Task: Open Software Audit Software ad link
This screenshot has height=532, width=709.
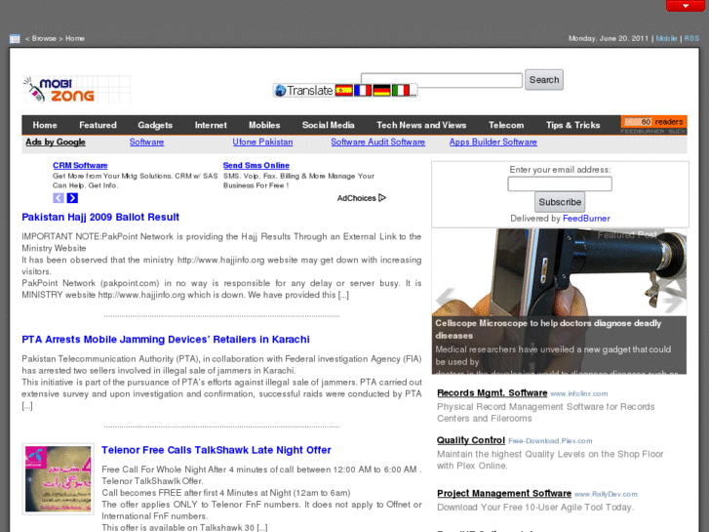Action: pyautogui.click(x=378, y=143)
